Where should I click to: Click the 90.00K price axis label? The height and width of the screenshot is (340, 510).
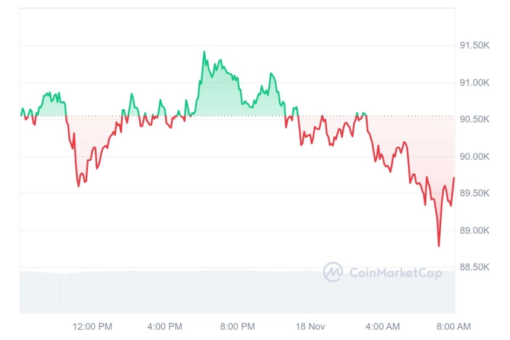(474, 157)
